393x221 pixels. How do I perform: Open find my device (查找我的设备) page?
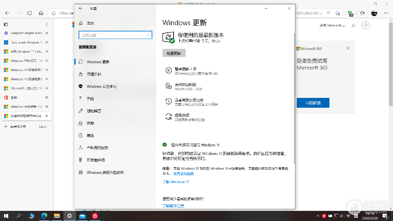(115, 148)
